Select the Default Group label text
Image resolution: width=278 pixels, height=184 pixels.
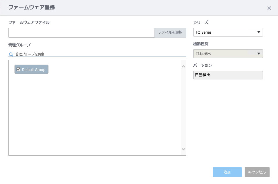33,70
